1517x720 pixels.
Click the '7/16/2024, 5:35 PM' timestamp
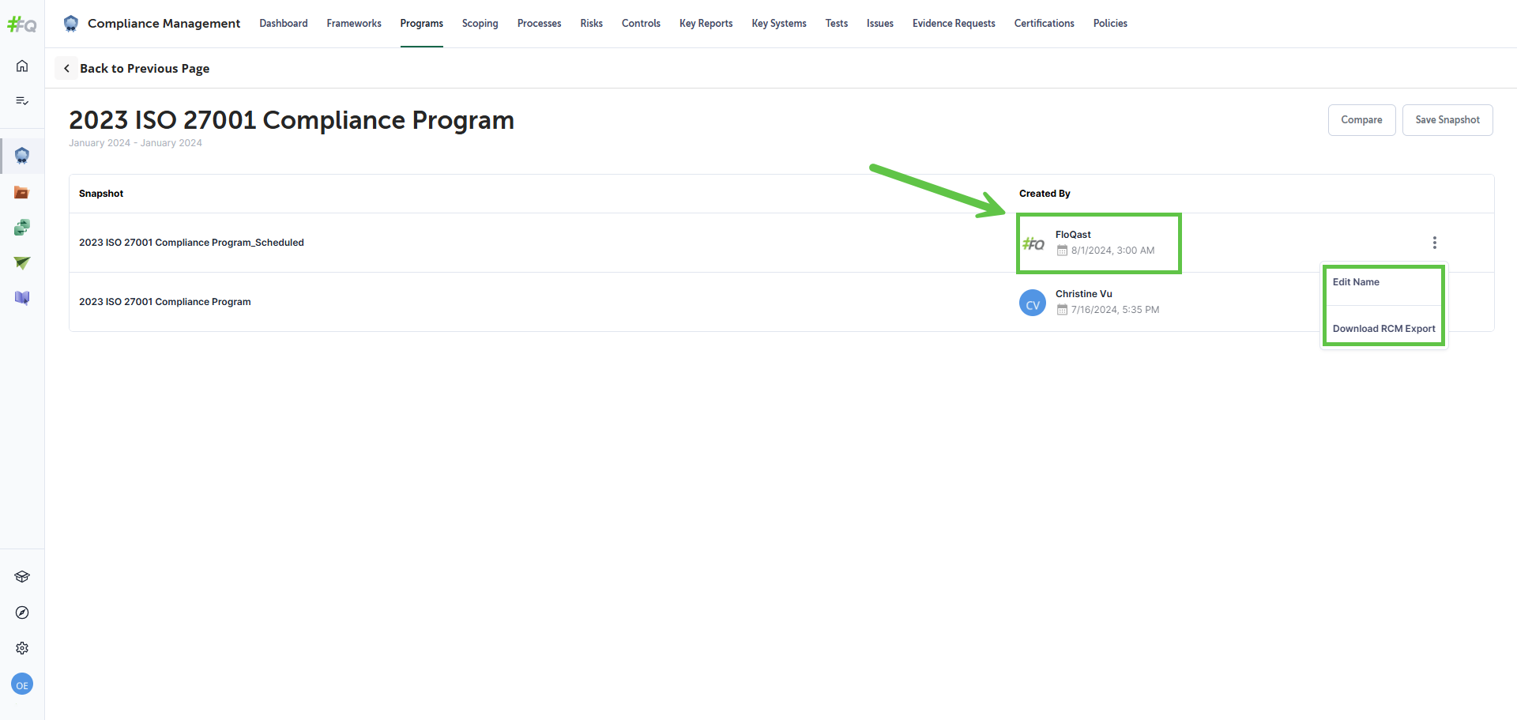point(1115,310)
